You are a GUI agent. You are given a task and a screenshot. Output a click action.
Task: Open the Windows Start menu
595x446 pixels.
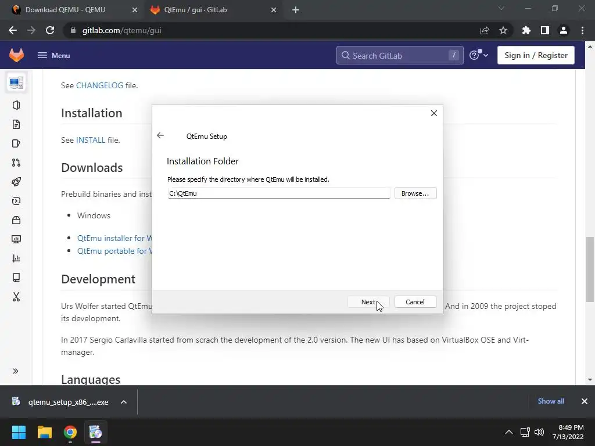click(19, 432)
